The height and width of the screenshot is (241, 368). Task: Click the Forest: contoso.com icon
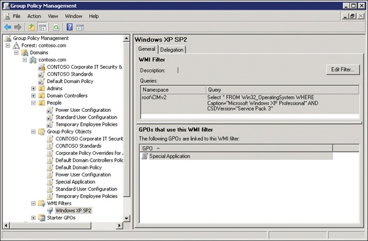16,45
